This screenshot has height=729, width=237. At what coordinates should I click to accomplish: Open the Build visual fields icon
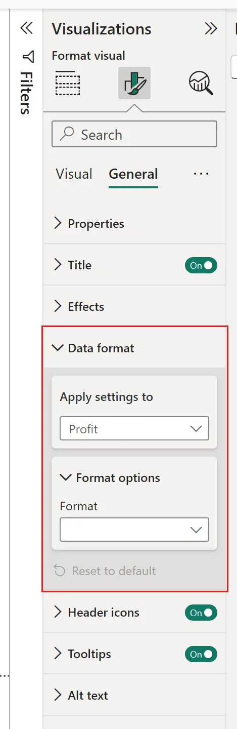coord(68,83)
